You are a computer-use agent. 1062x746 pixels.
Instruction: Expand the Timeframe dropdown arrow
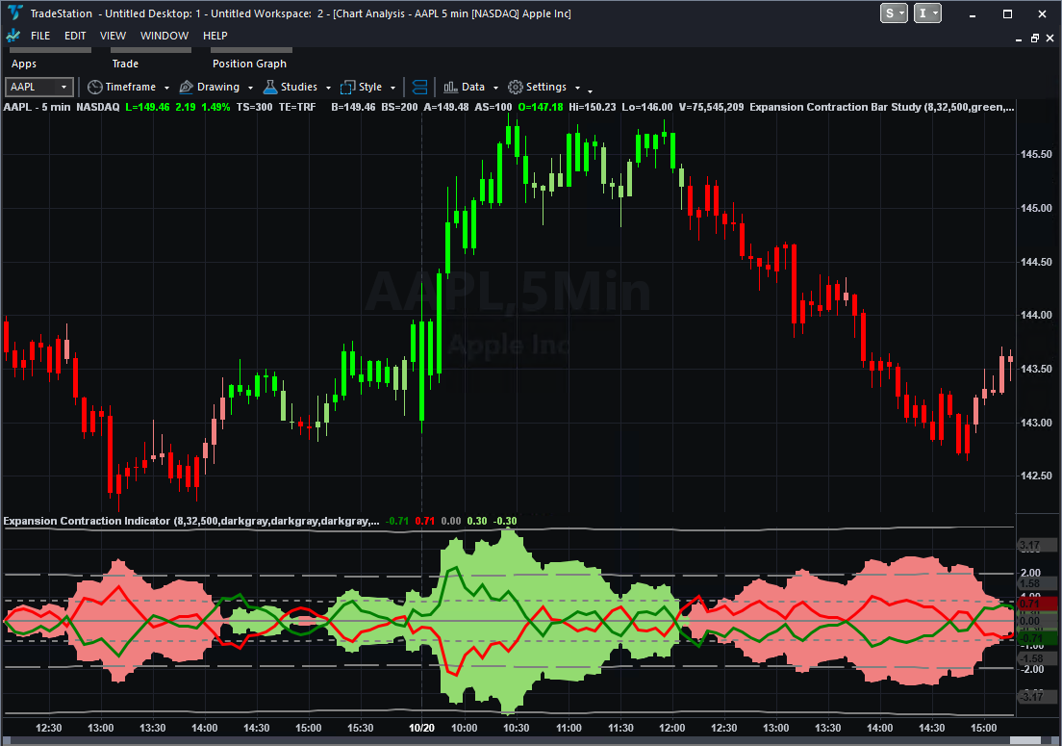[x=166, y=88]
